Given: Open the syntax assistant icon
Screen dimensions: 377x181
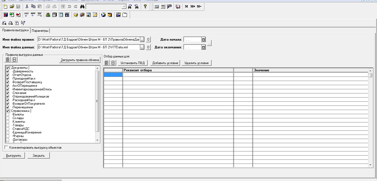Looking at the screenshot, I should click(x=169, y=6).
